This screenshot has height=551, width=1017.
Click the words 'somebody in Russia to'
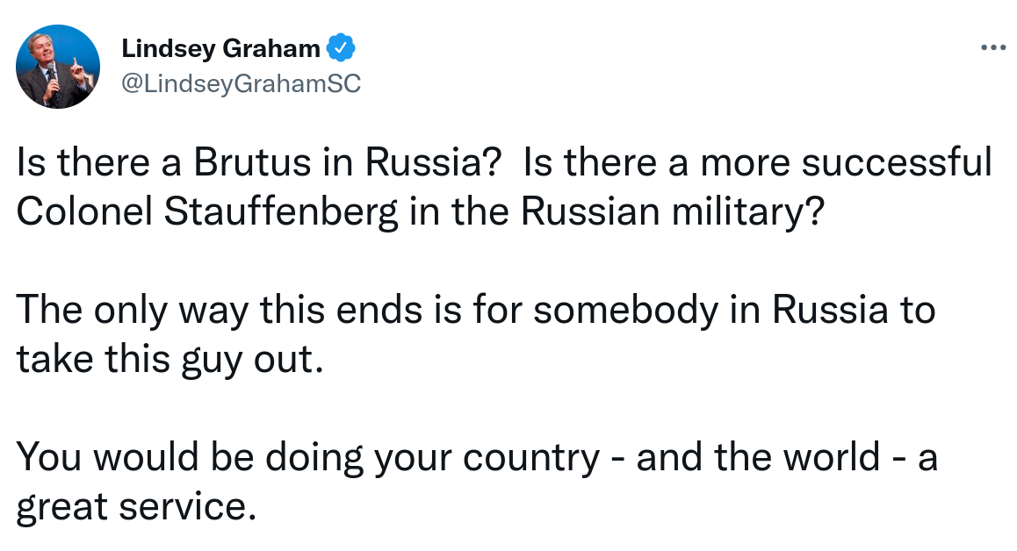pos(735,310)
